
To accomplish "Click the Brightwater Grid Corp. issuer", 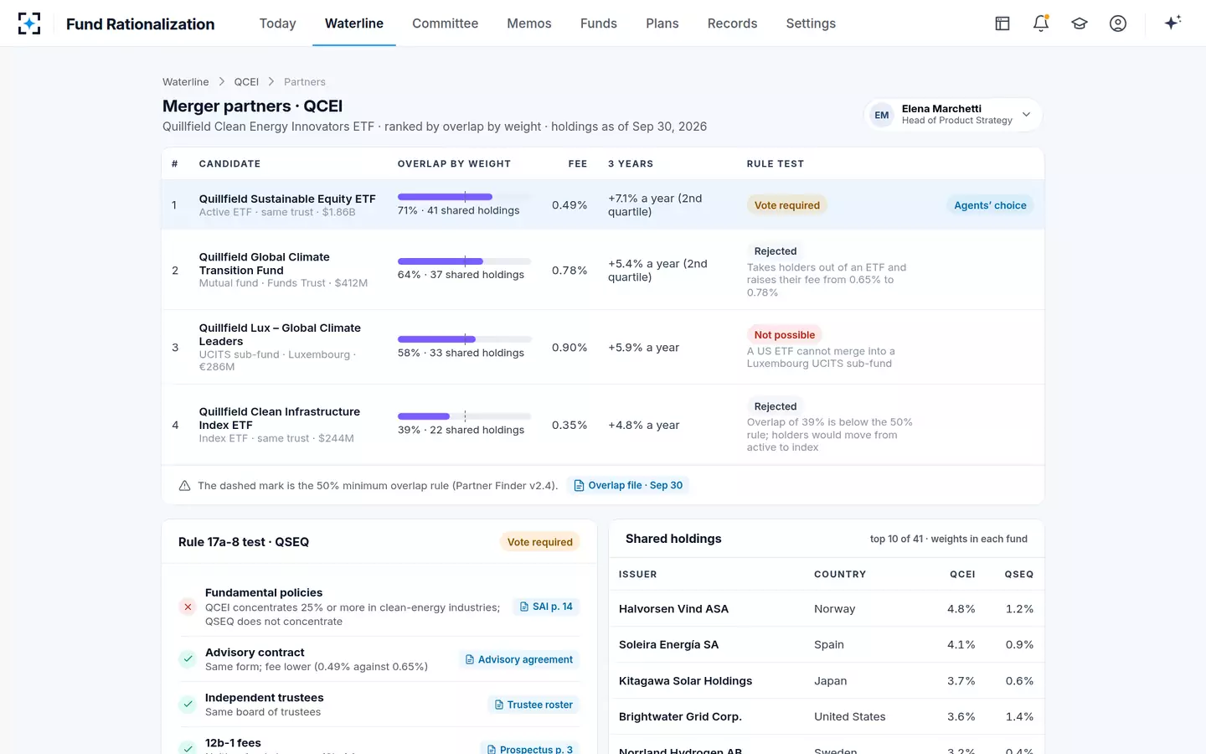I will point(680,717).
